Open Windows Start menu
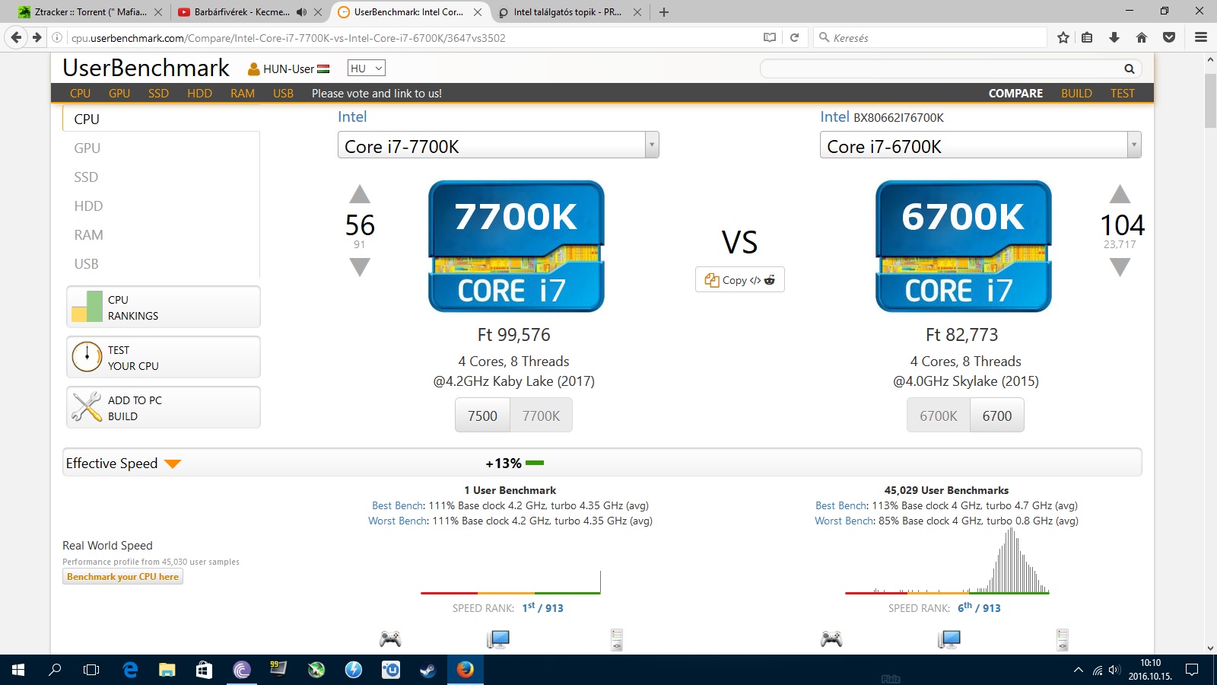Screen dimensions: 1217x685 (18, 670)
